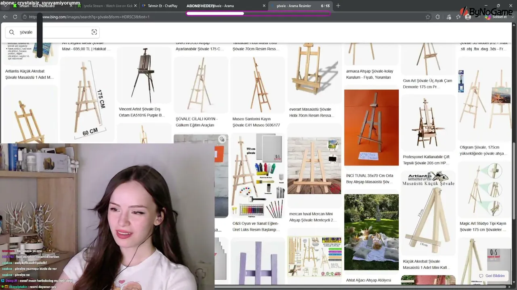Open O&S Oyun ve Sanat Eğlen link
Viewport: 517px width, 290px height.
[256, 227]
